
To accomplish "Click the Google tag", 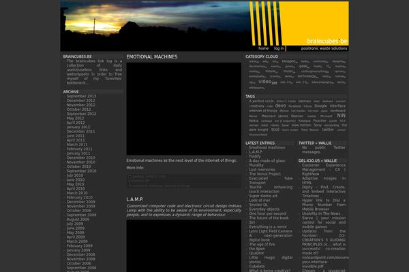I will (x=320, y=106).
